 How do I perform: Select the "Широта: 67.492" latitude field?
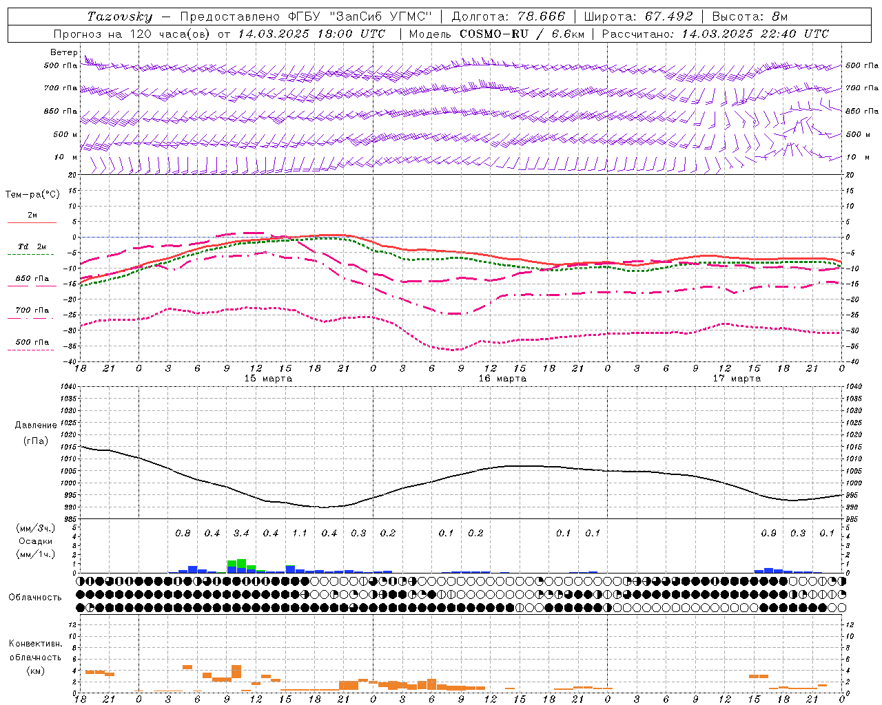638,17
